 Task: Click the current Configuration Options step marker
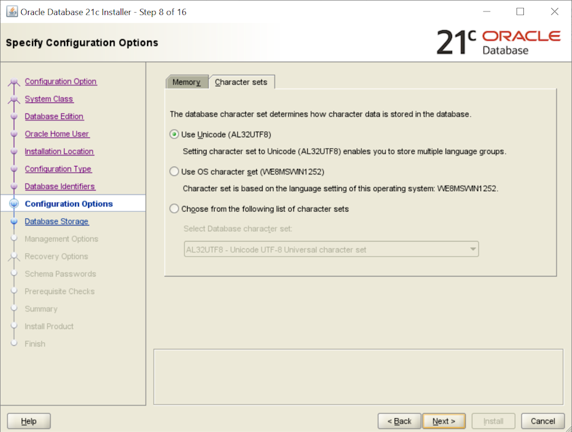pyautogui.click(x=14, y=204)
